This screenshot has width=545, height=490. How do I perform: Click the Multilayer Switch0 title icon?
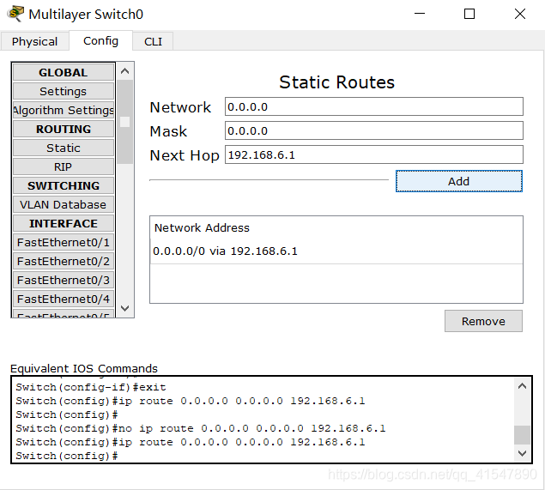coord(15,14)
